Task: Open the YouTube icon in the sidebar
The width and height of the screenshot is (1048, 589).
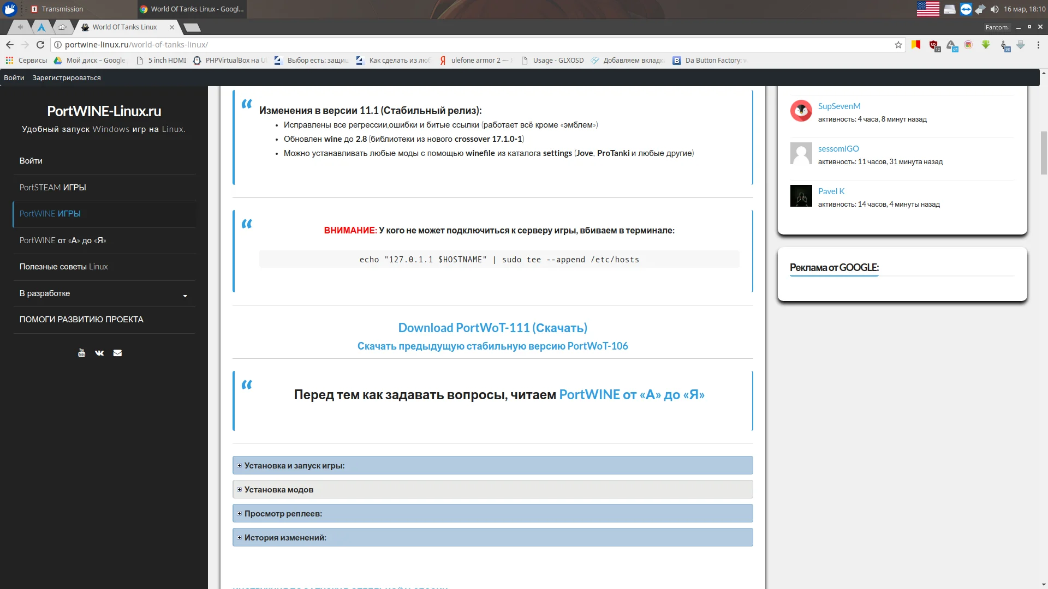Action: click(81, 353)
